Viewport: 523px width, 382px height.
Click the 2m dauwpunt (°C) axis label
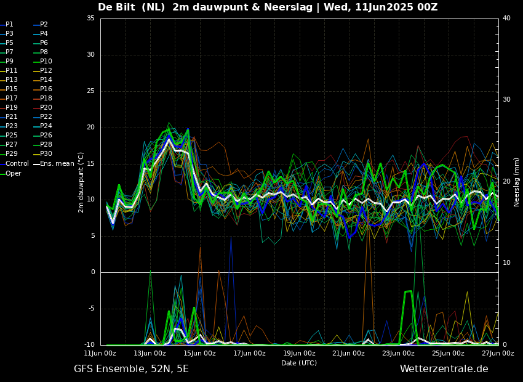81,182
